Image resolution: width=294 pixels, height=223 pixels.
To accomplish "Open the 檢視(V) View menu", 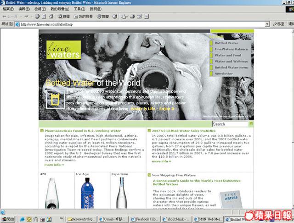I will pyautogui.click(x=40, y=9).
